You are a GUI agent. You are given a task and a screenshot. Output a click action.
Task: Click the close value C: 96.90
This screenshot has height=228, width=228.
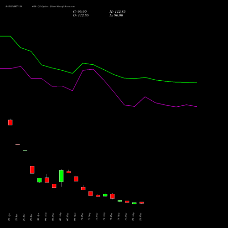click(80, 12)
